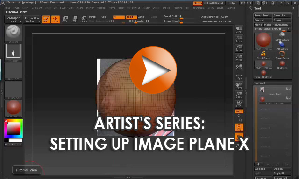This screenshot has width=299, height=179.
Task: Open the Transform menu
Action: click(199, 8)
